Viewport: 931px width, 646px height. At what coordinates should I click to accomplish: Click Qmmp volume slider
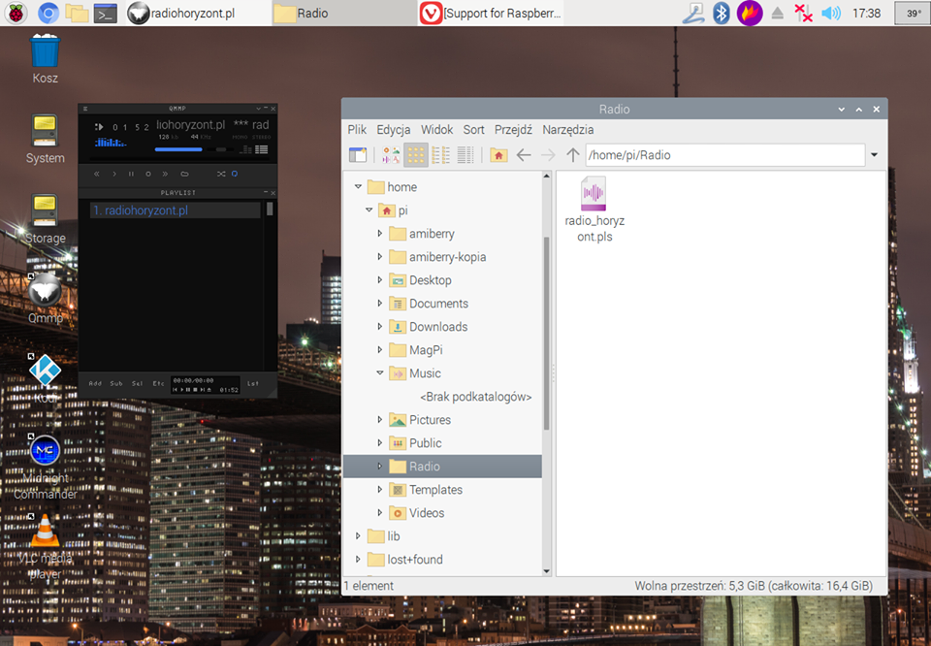tap(179, 149)
